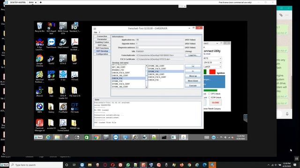Launch the E-Sys Launcher PRO icon
The image size is (300, 168).
coord(39,44)
